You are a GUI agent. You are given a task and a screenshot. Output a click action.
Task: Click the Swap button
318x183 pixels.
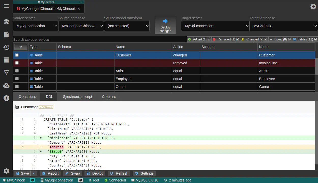point(73,173)
